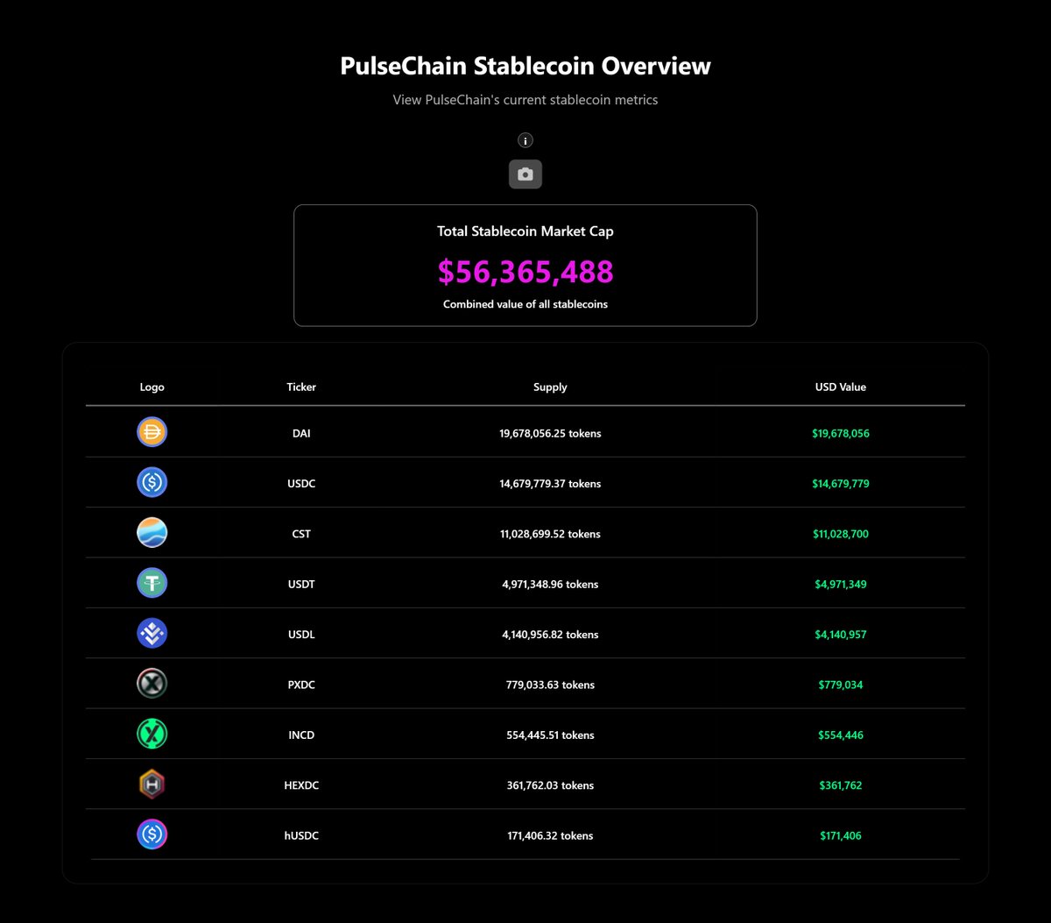Select the hUSDC ticker cell

[301, 836]
